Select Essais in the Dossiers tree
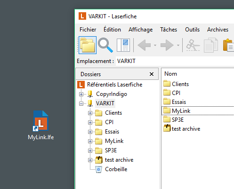Screen dimensions: 234x189 [112, 132]
